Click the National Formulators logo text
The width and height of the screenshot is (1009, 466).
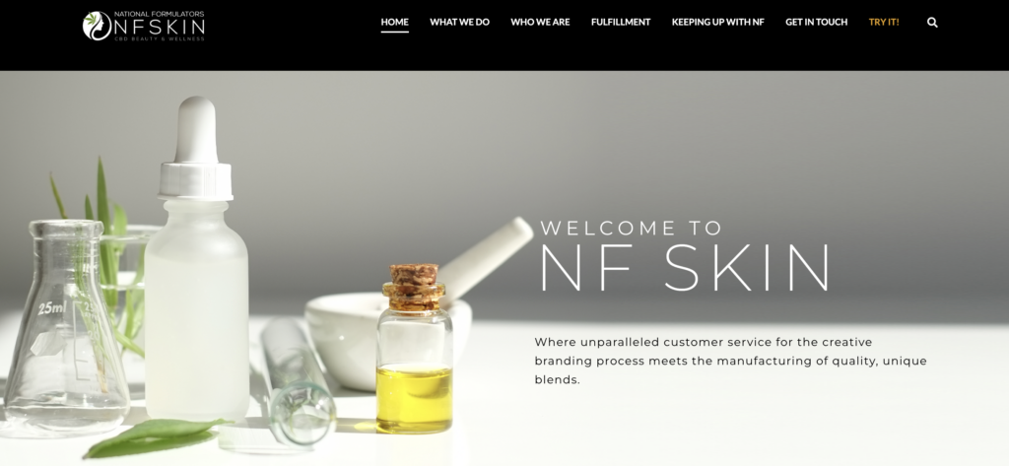pyautogui.click(x=159, y=14)
